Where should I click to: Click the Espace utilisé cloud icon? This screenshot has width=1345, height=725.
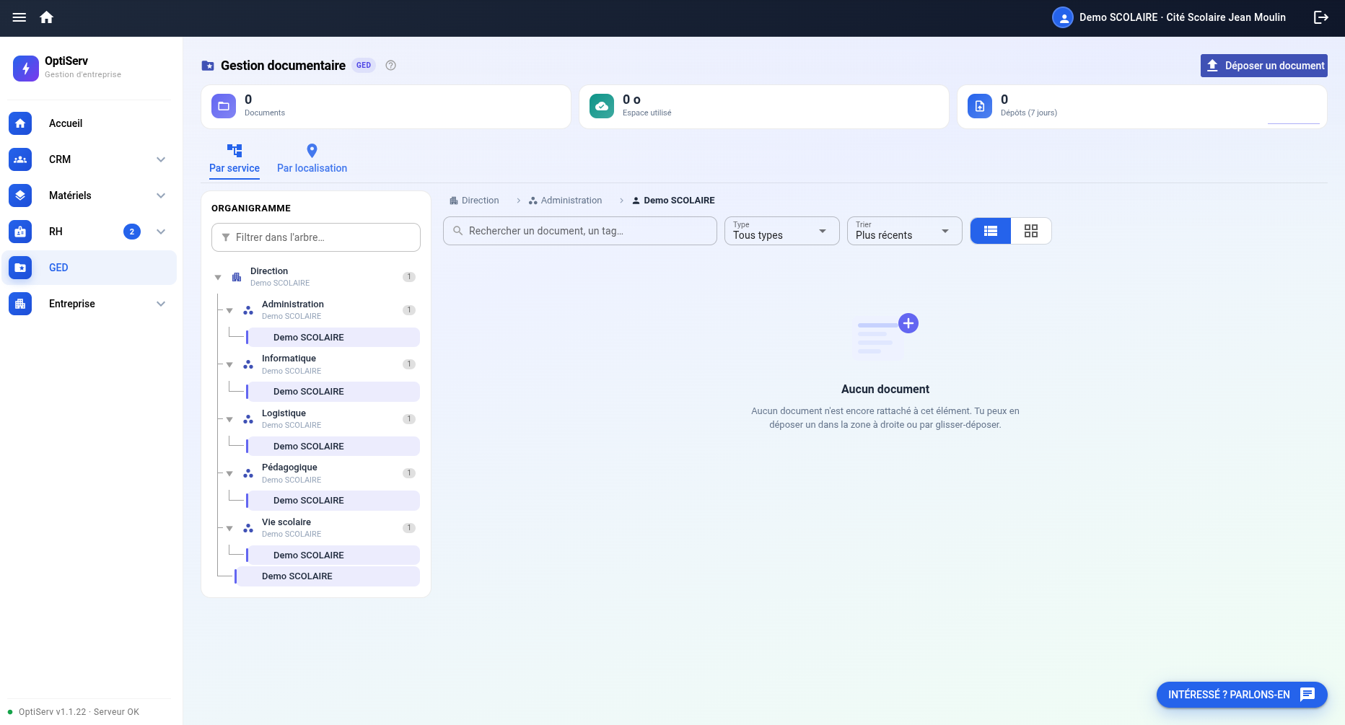tap(602, 106)
